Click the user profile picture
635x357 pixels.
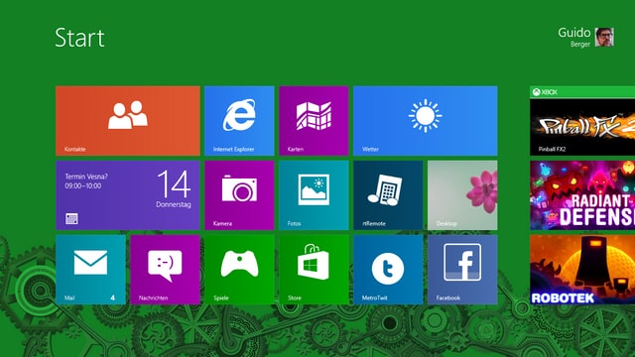coord(604,38)
